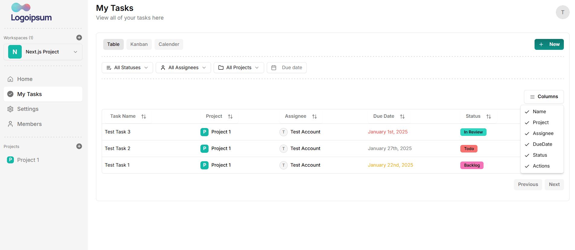
Task: Sort by Due Date column
Action: [402, 117]
